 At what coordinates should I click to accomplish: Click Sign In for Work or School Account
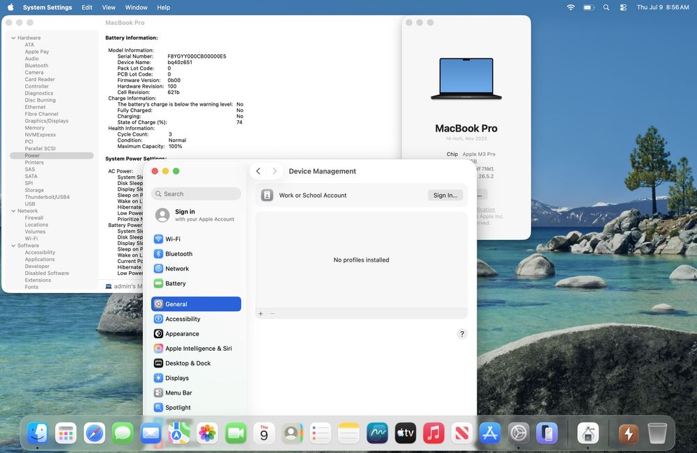(445, 196)
